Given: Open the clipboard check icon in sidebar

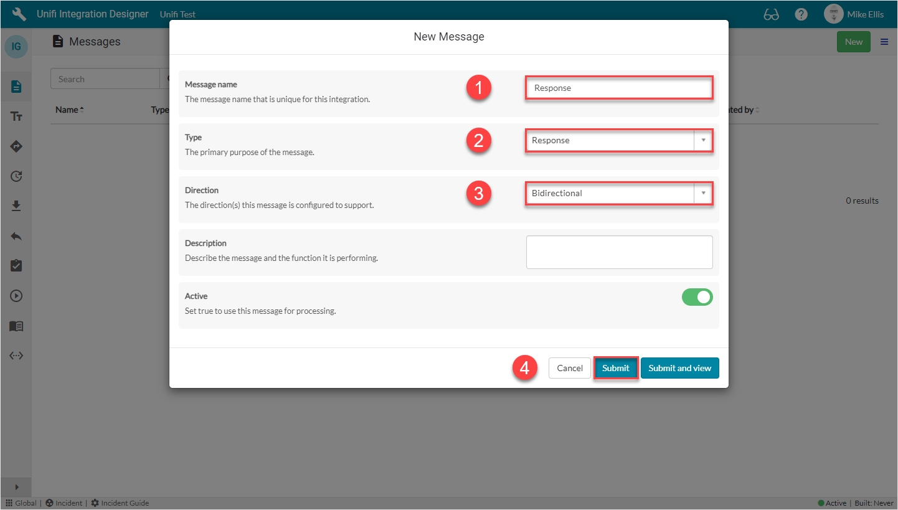Looking at the screenshot, I should [x=16, y=266].
